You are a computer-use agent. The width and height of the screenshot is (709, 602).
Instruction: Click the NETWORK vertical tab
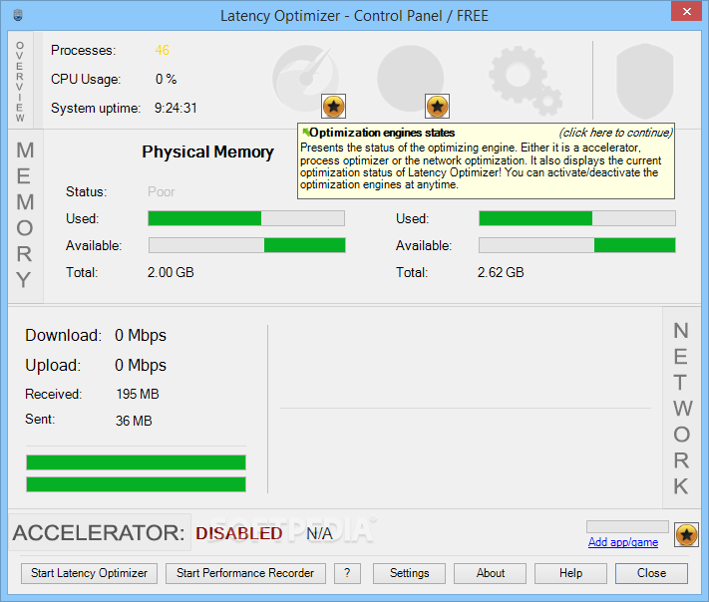pyautogui.click(x=681, y=409)
